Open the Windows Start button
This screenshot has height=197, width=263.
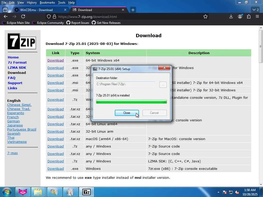click(7, 192)
